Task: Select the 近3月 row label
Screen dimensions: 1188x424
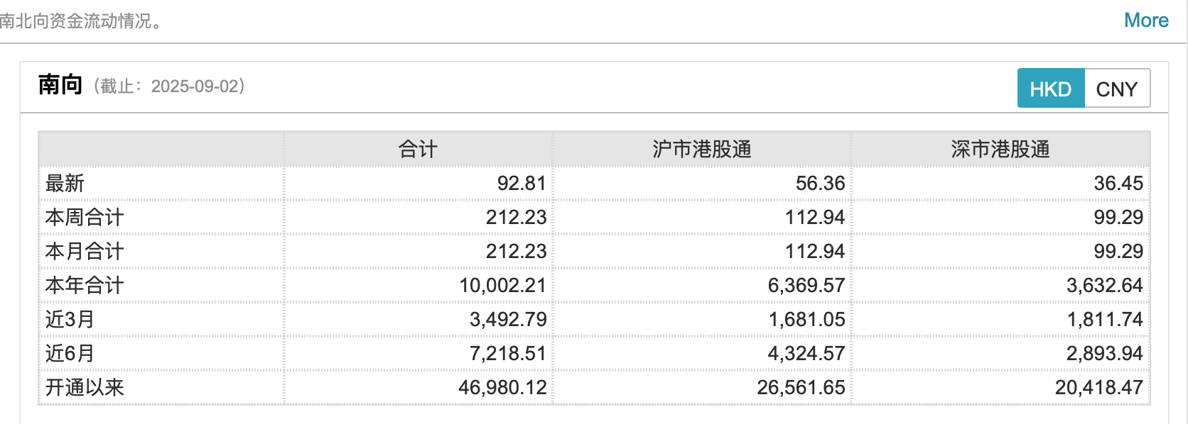Action: (x=70, y=319)
